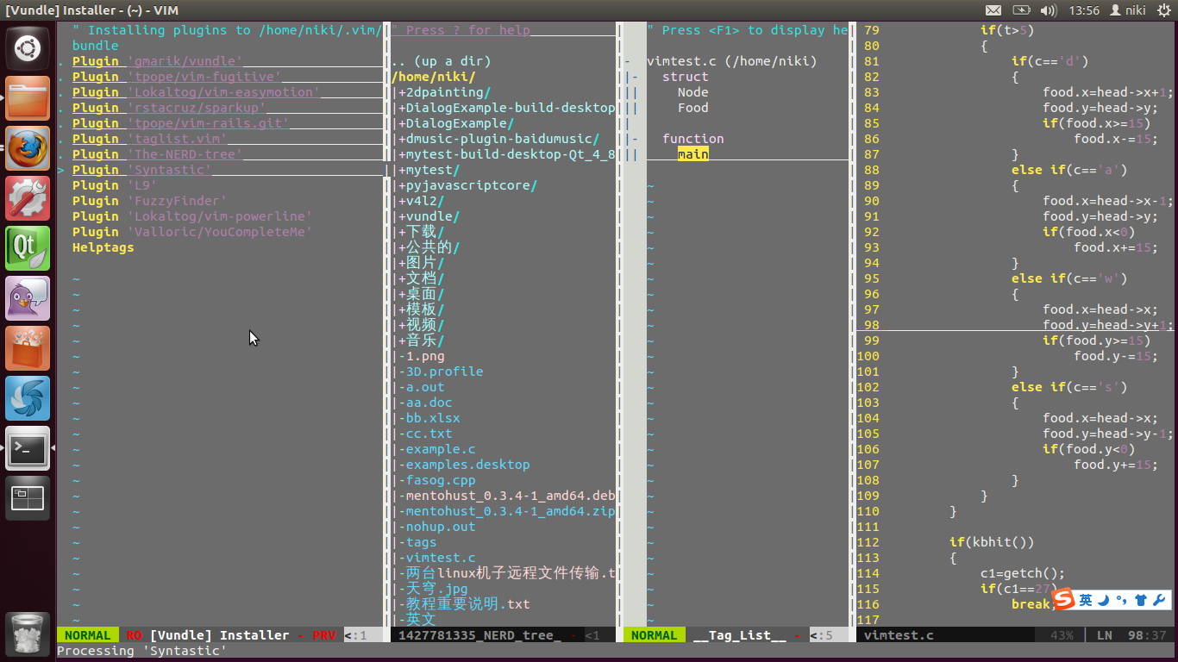Launch Firefox from the Unity launcher
This screenshot has height=662, width=1178.
click(28, 148)
